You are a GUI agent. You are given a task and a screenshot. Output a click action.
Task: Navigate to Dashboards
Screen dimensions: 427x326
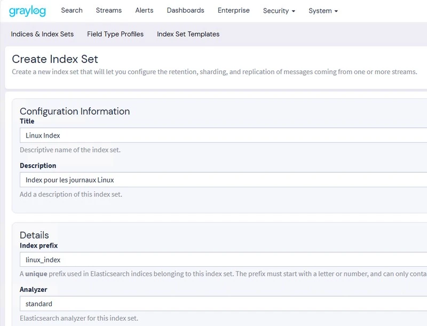(x=185, y=10)
